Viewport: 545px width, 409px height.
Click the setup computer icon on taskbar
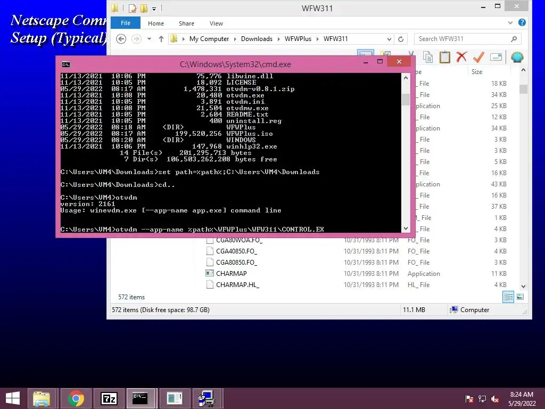[x=207, y=398]
